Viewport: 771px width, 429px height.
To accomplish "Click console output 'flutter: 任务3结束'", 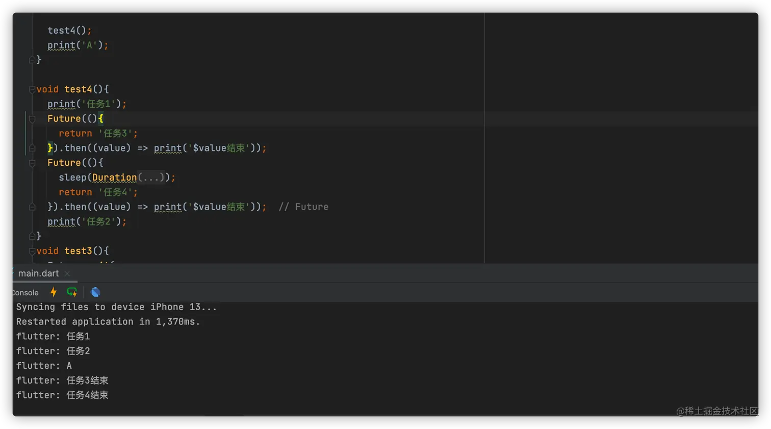I will pyautogui.click(x=62, y=381).
